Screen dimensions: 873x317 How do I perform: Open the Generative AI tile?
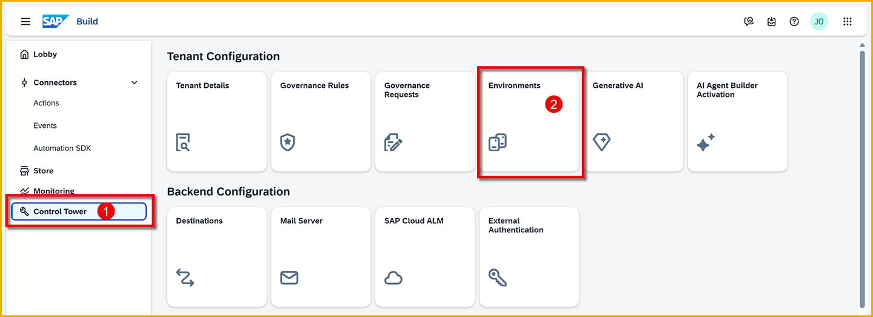(x=634, y=121)
